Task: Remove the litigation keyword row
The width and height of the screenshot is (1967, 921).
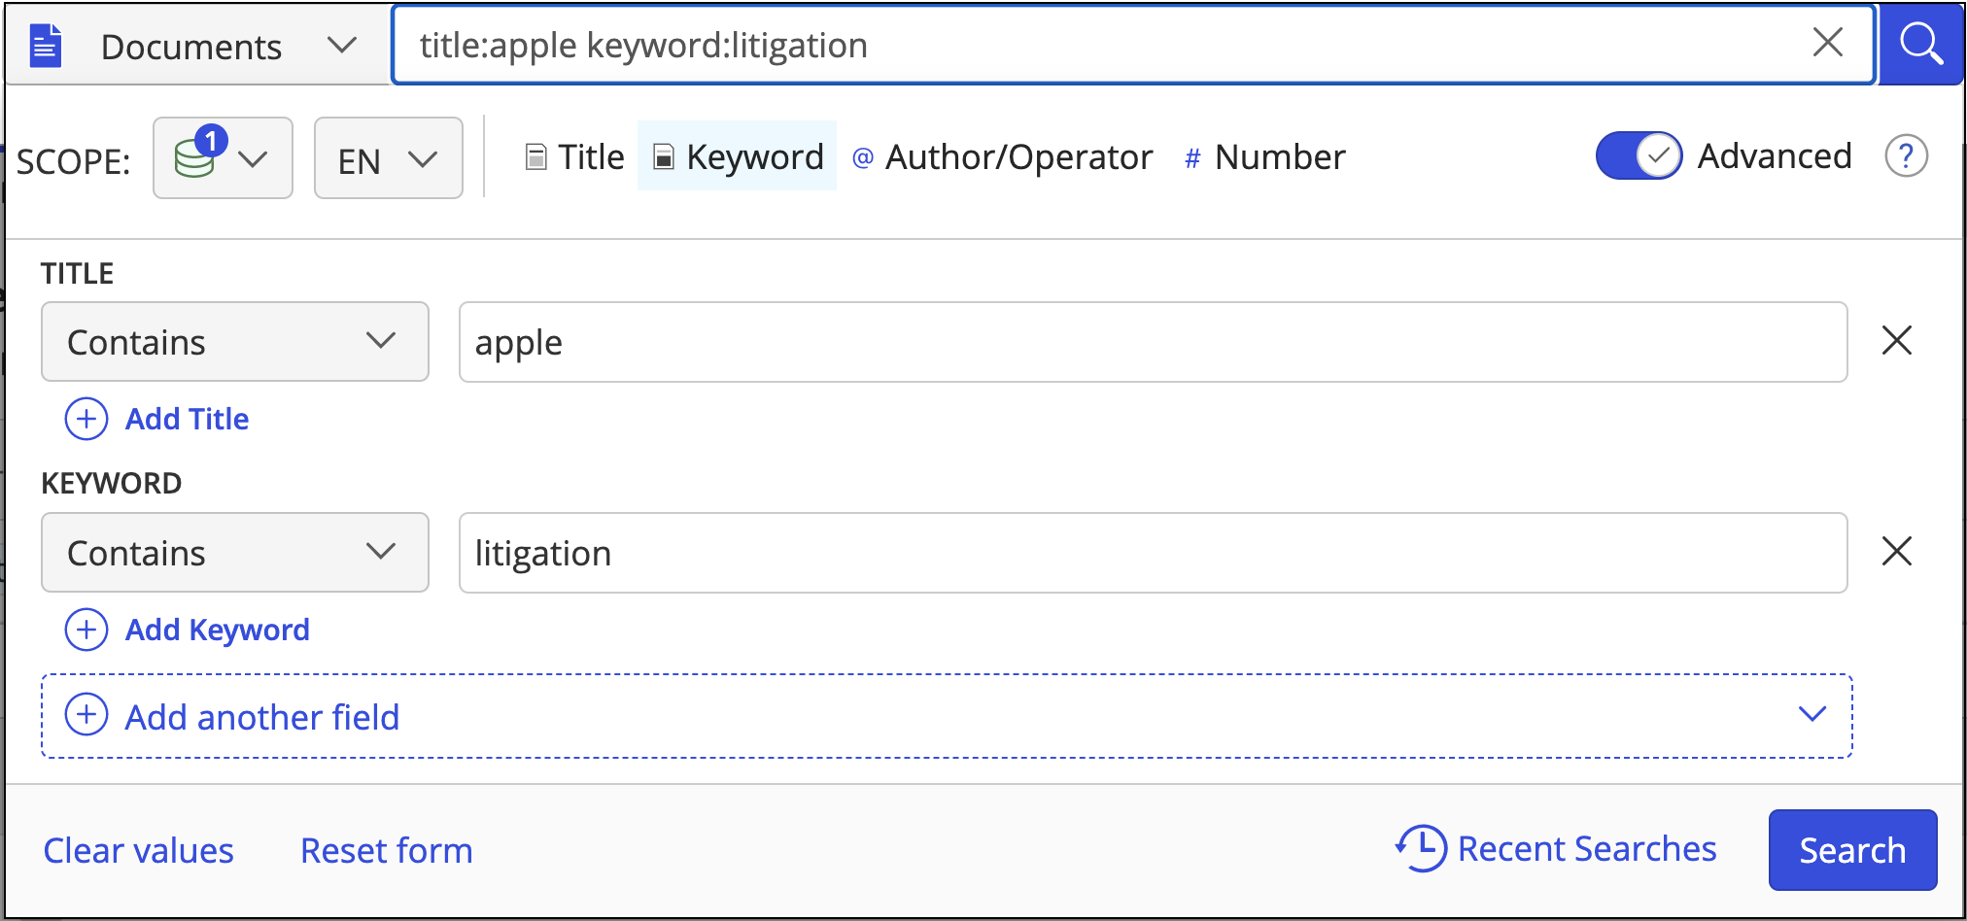Action: tap(1896, 552)
